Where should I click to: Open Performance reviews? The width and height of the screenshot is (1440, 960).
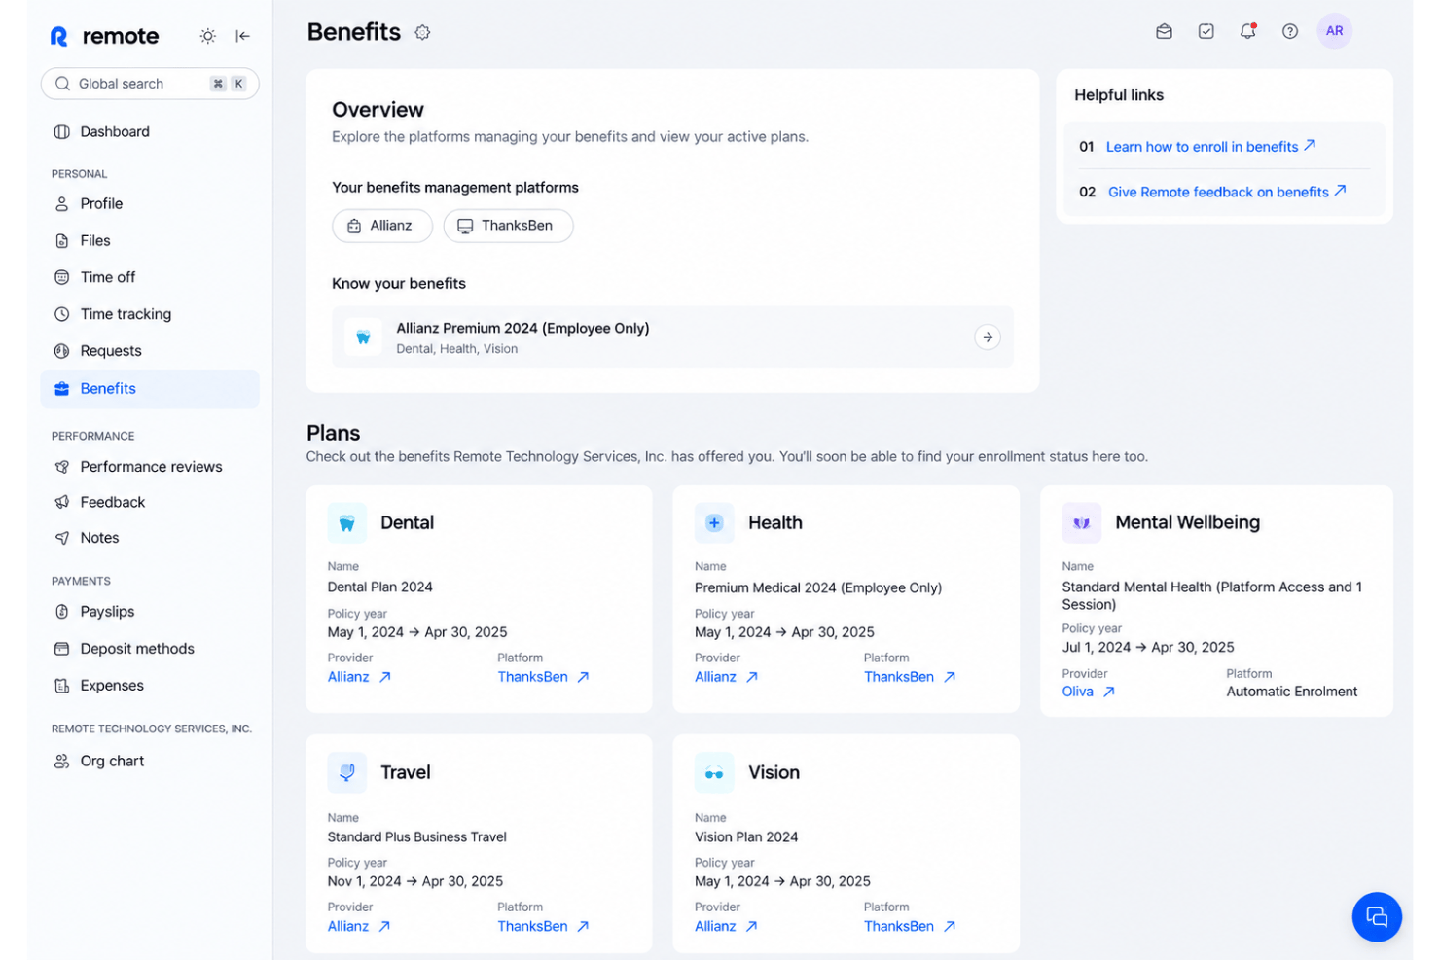(x=150, y=467)
